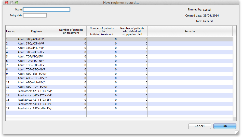Click to-be-initiated cell for Adult: TDF+3TC+EFV
The width and height of the screenshot is (242, 137).
[102, 65]
